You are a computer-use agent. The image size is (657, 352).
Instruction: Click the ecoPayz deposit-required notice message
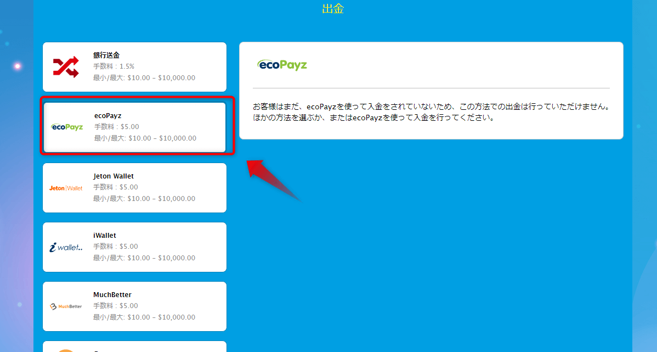click(431, 112)
